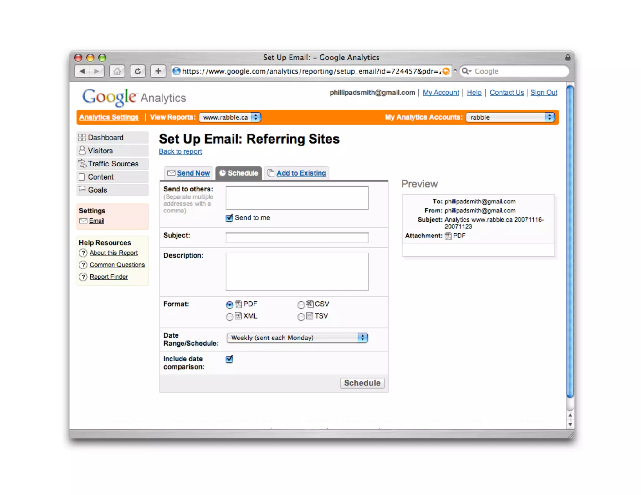Click the Visitors person icon in the sidebar
The height and width of the screenshot is (495, 641).
(82, 151)
